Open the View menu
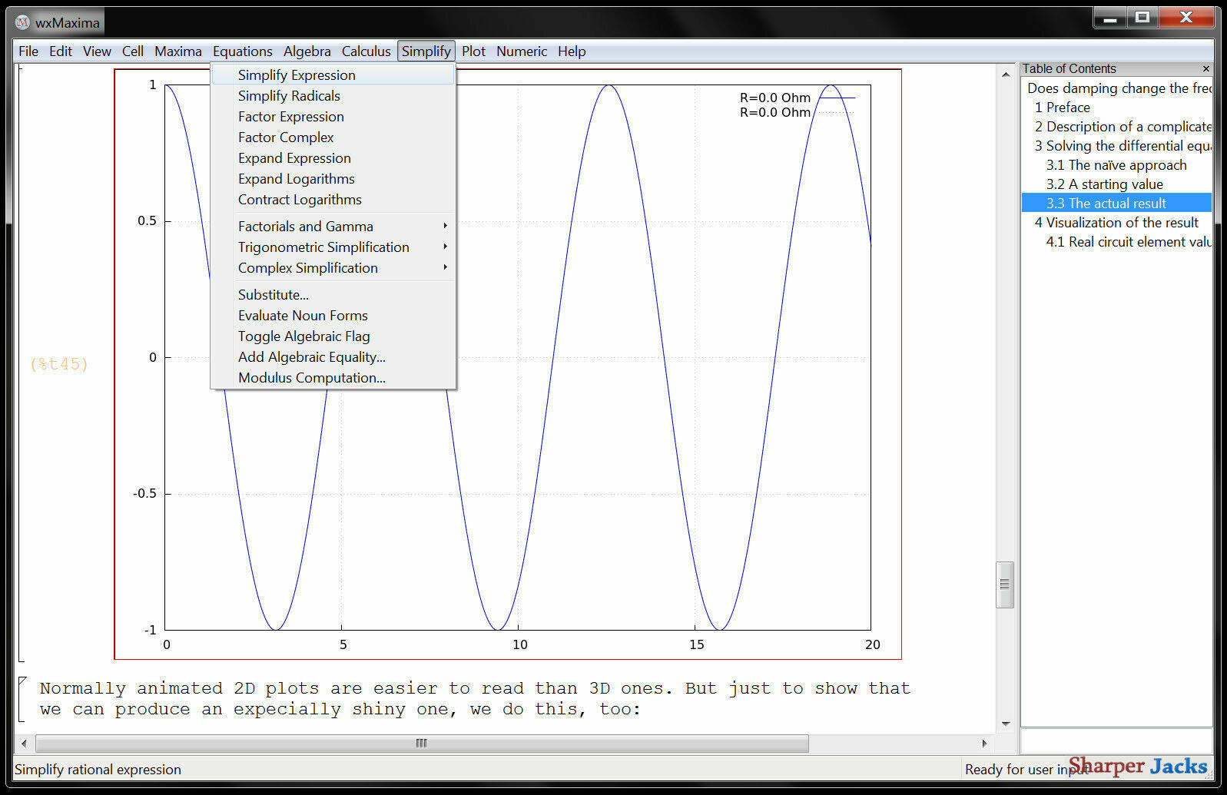The image size is (1227, 795). (x=97, y=51)
